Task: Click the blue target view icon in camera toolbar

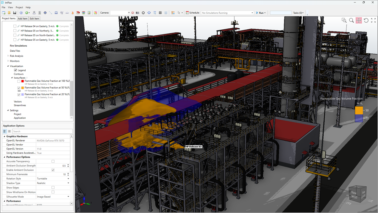Action: click(x=149, y=13)
